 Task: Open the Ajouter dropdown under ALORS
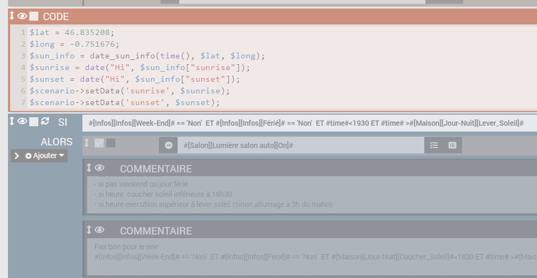tap(45, 155)
